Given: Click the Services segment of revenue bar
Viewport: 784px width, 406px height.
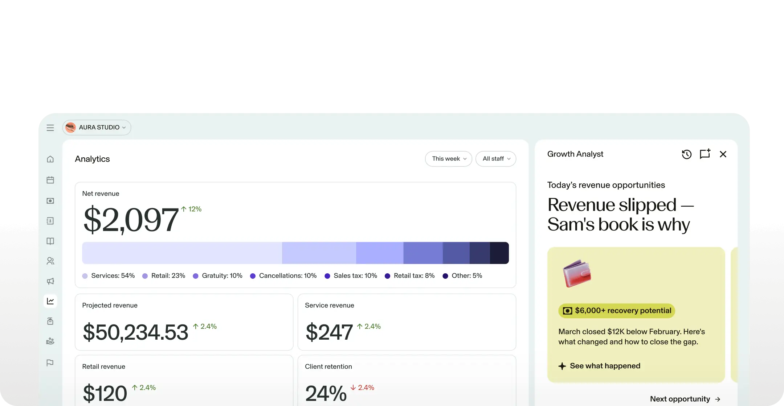Looking at the screenshot, I should point(182,253).
